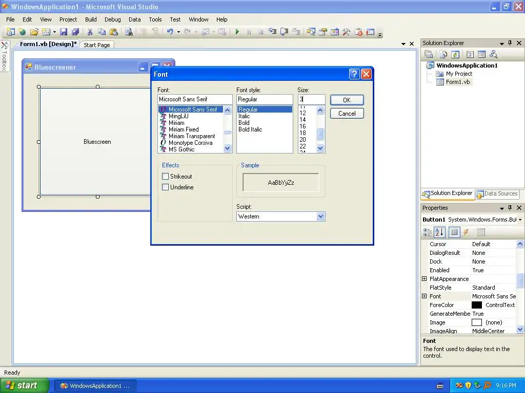Click Cancel in the Font dialog
This screenshot has width=525, height=393.
coord(347,113)
